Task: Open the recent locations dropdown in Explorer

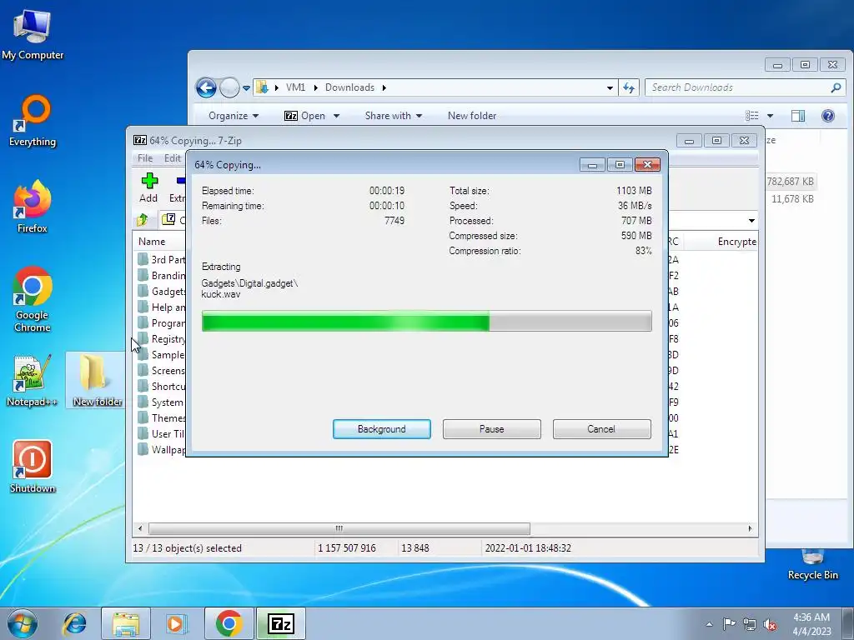Action: pos(246,87)
